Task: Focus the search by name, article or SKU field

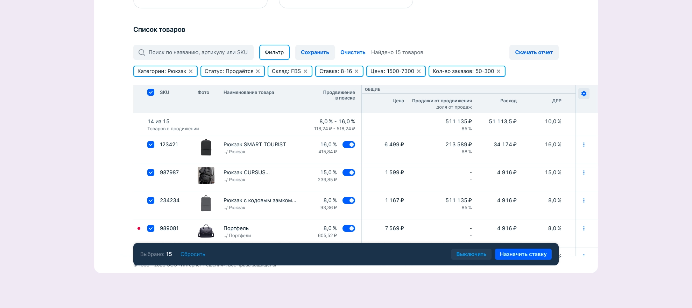Action: pos(193,52)
